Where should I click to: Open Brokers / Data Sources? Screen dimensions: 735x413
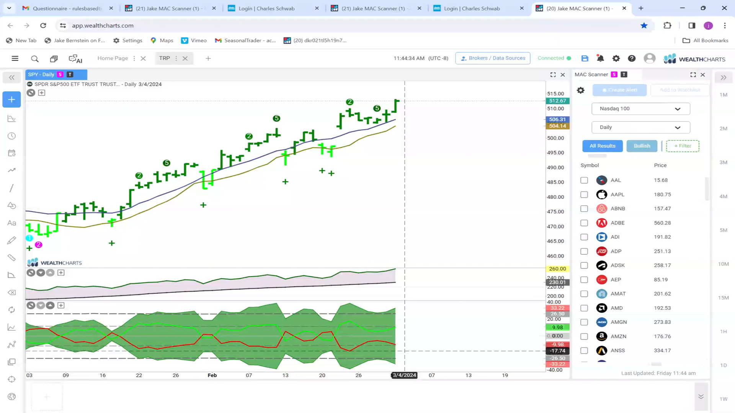pos(493,58)
